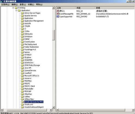Click the EventSystem folder icon
This screenshot has height=114, width=135.
pyautogui.click(x=22, y=42)
